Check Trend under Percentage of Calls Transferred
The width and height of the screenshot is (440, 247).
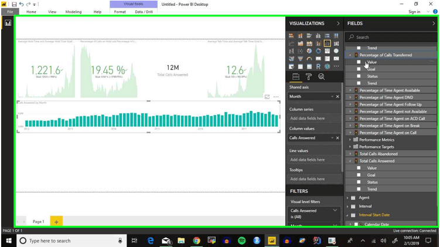(359, 83)
